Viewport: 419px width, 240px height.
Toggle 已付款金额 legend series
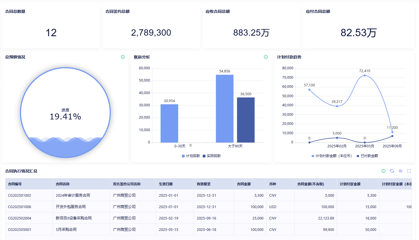(x=367, y=156)
